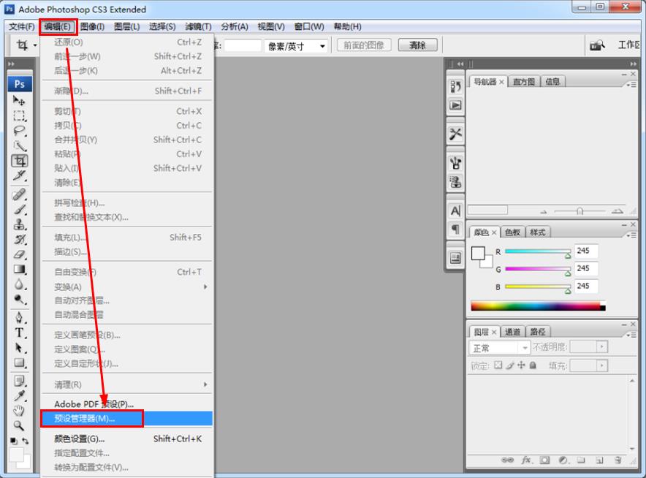Select the Lasso tool
Viewport: 646px width, 478px height.
pyautogui.click(x=20, y=131)
